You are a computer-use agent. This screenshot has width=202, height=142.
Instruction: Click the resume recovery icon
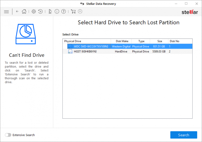[40, 12]
